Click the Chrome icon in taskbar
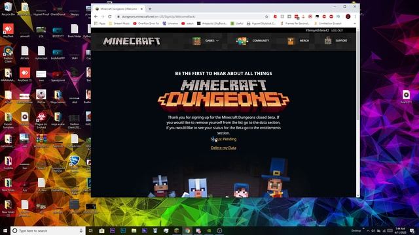Image resolution: width=419 pixels, height=235 pixels. click(x=187, y=230)
